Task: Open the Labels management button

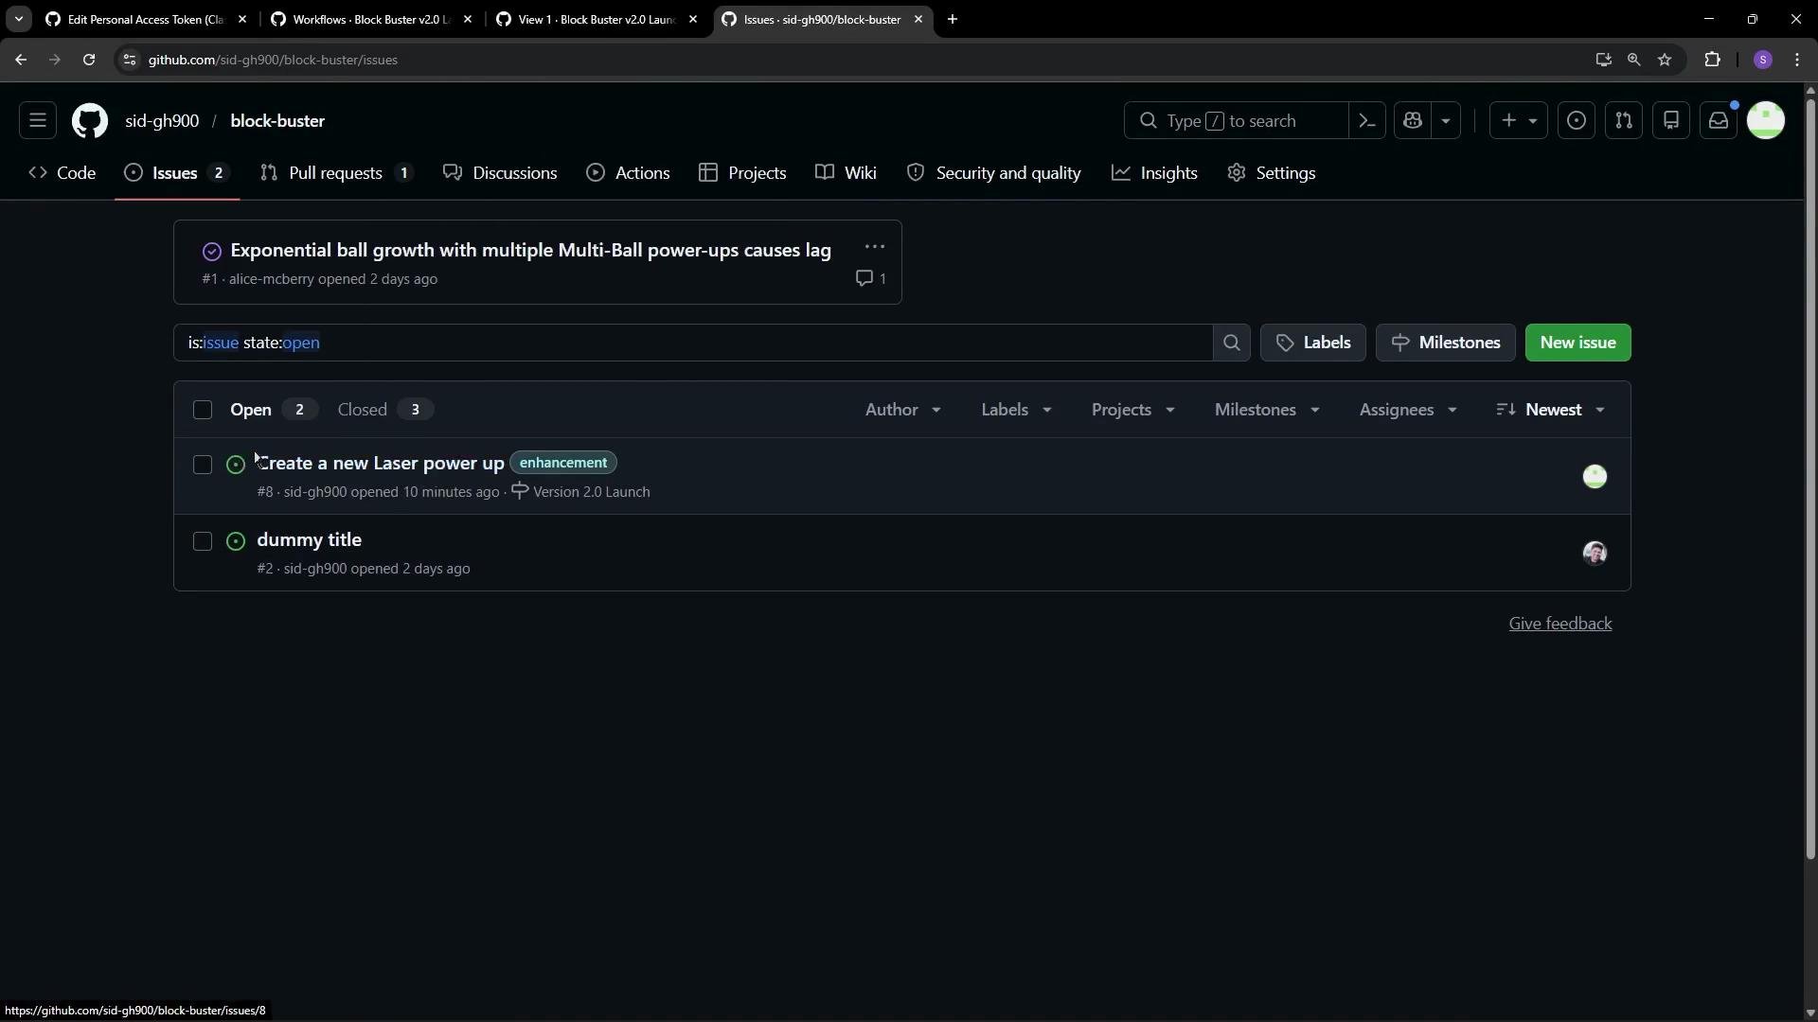Action: pyautogui.click(x=1313, y=343)
